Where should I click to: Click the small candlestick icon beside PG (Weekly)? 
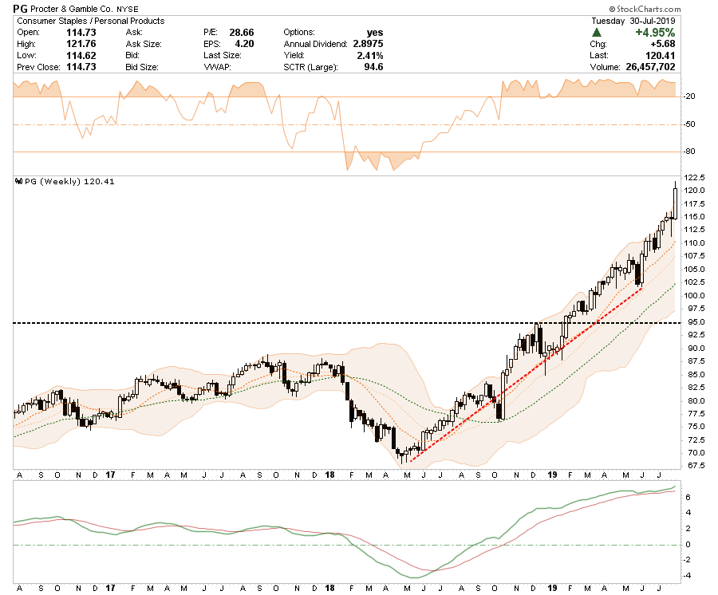(18, 181)
